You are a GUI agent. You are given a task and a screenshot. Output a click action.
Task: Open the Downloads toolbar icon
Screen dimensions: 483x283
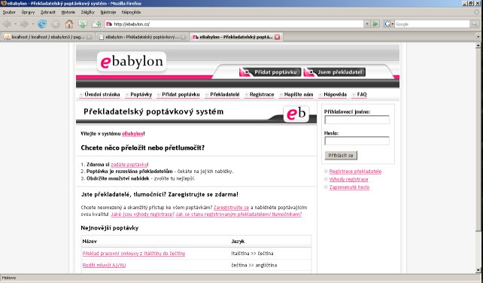(x=83, y=24)
